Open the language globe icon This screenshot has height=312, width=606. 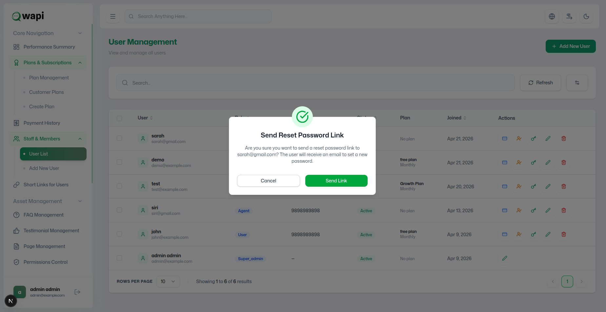[552, 16]
